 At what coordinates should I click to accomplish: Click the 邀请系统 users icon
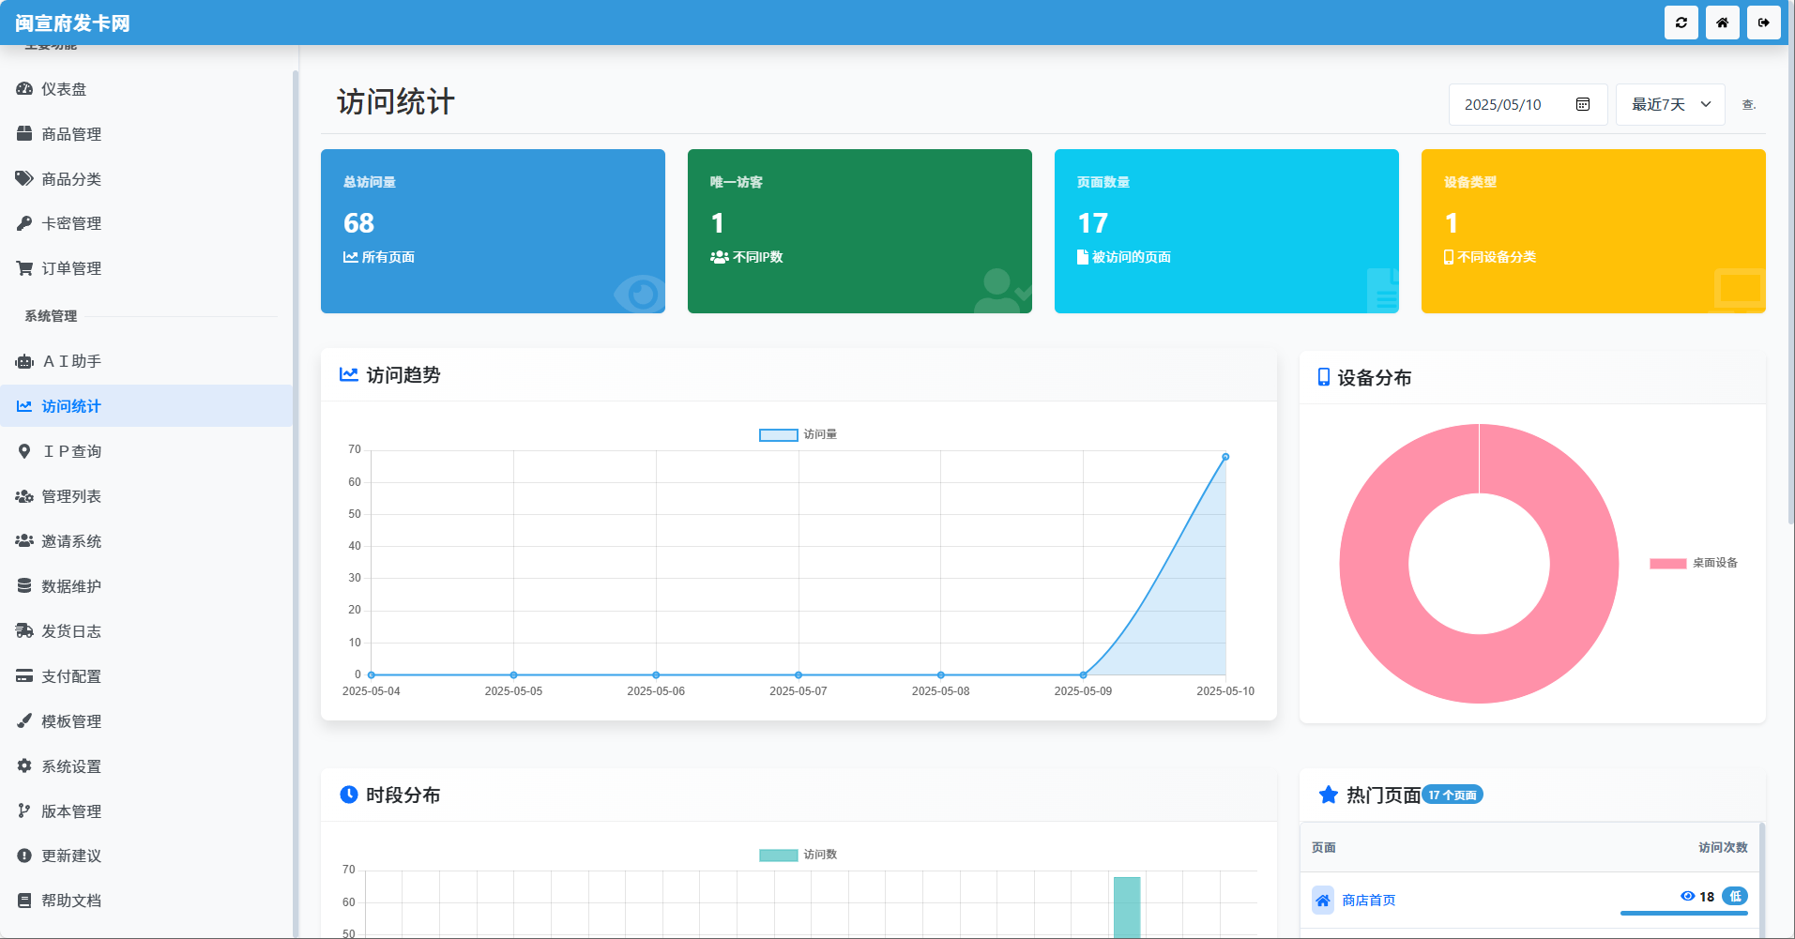point(24,541)
